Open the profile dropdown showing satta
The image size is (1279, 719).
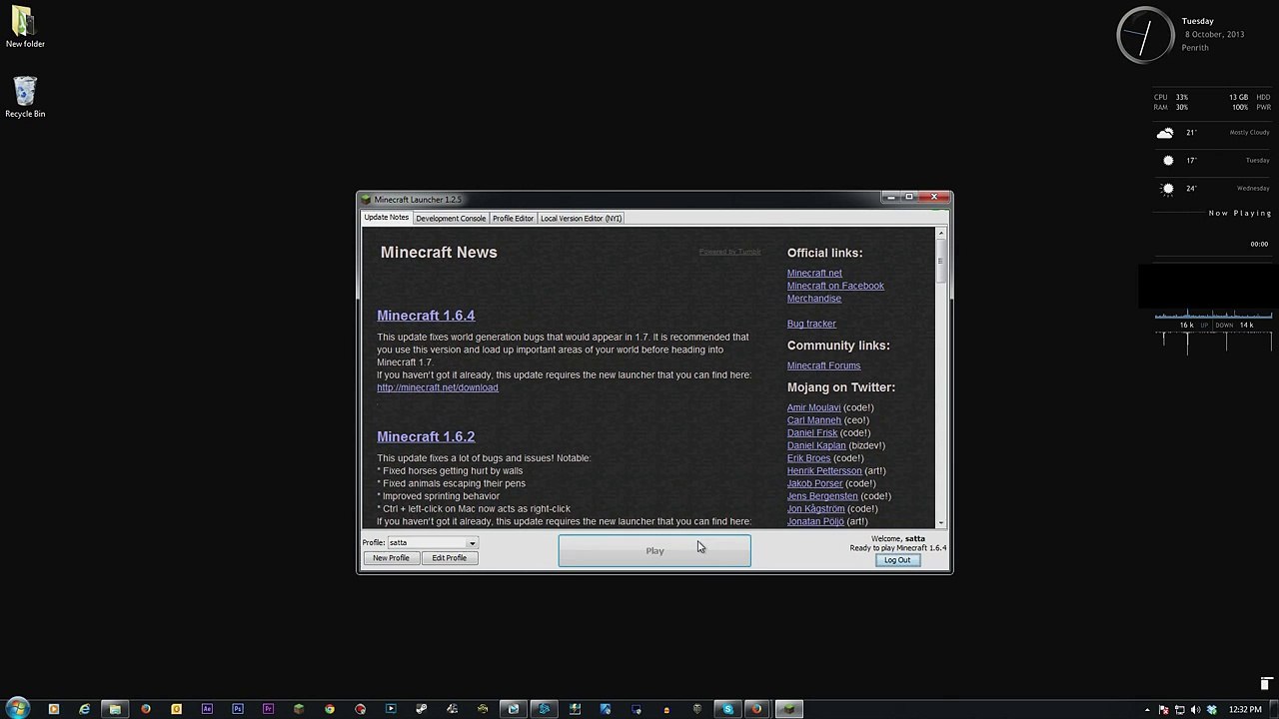pyautogui.click(x=433, y=542)
